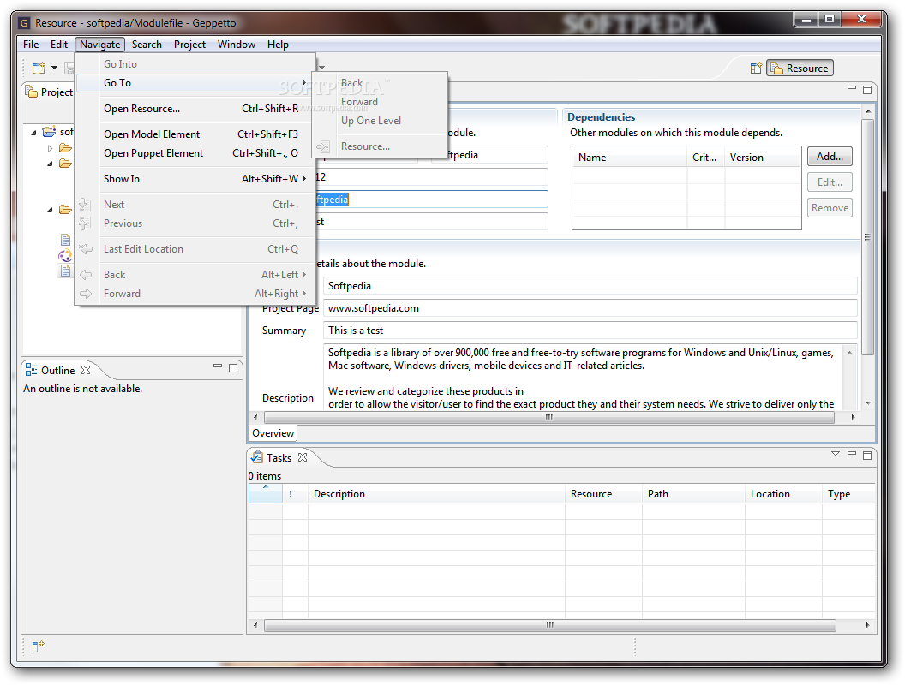Maximize the editor area
Image resolution: width=905 pixels, height=685 pixels.
pyautogui.click(x=867, y=90)
